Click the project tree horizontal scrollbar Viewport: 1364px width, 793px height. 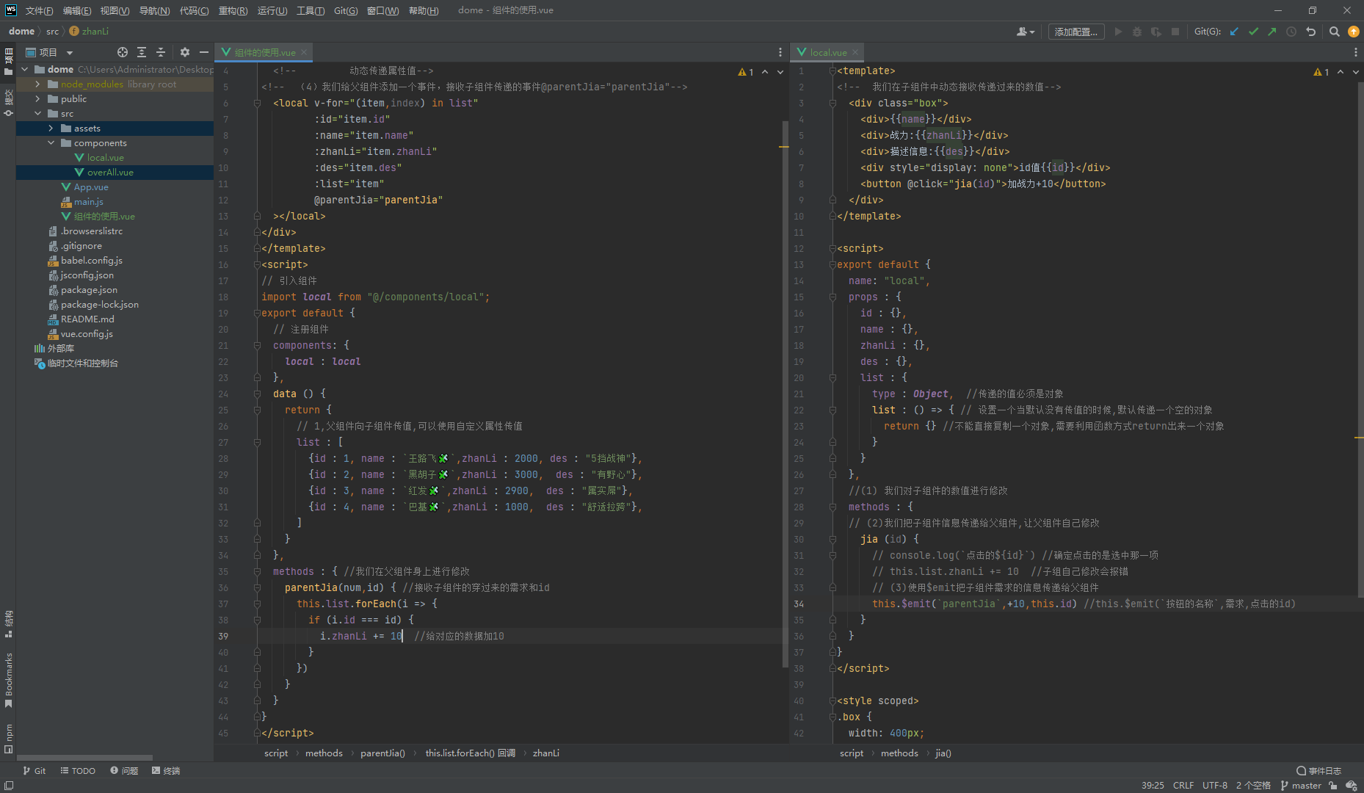(x=84, y=757)
